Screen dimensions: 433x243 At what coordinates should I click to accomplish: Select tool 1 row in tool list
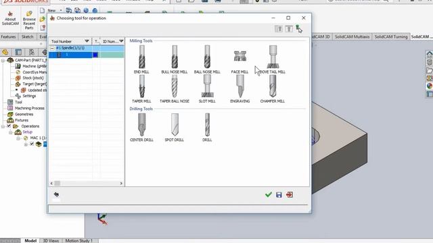[87, 55]
